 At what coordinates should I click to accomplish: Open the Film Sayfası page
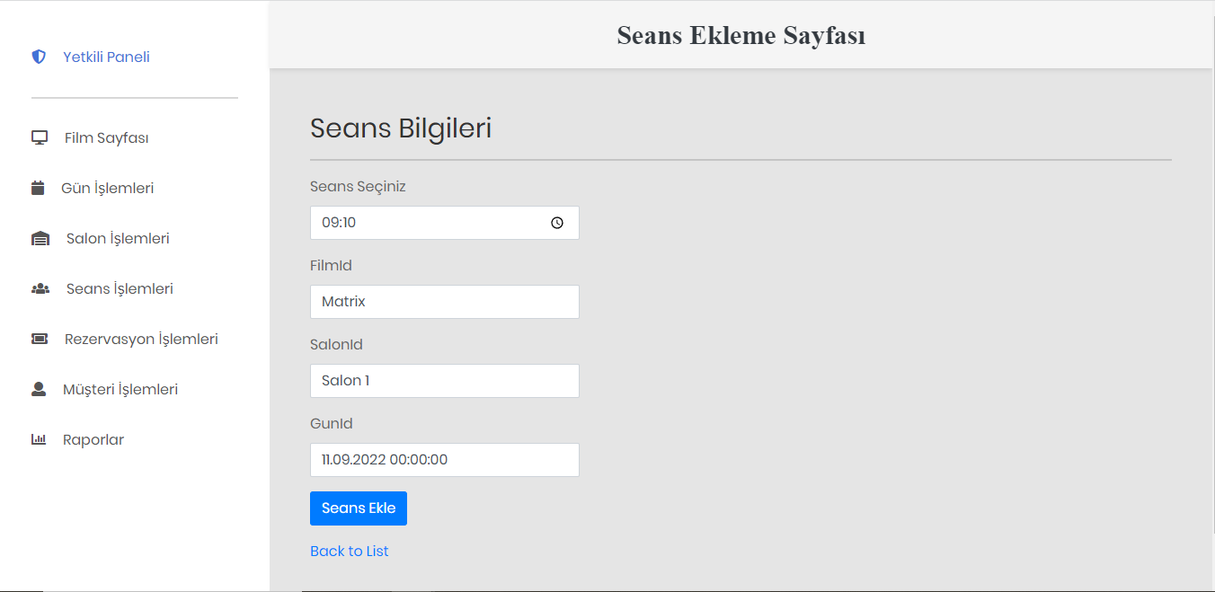[x=106, y=137]
